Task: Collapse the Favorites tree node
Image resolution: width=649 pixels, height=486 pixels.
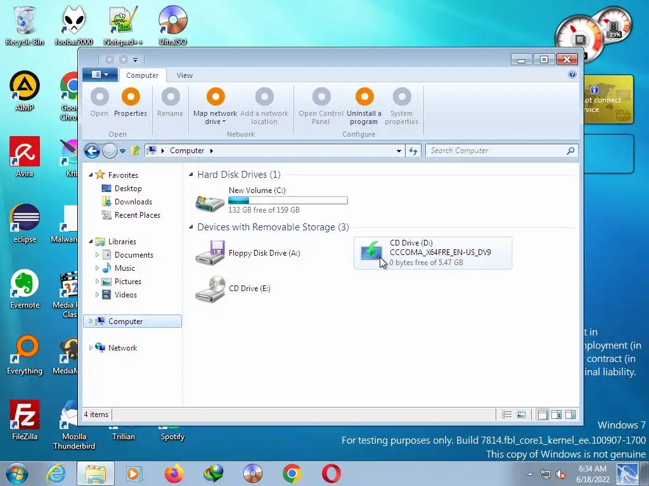Action: pyautogui.click(x=91, y=175)
